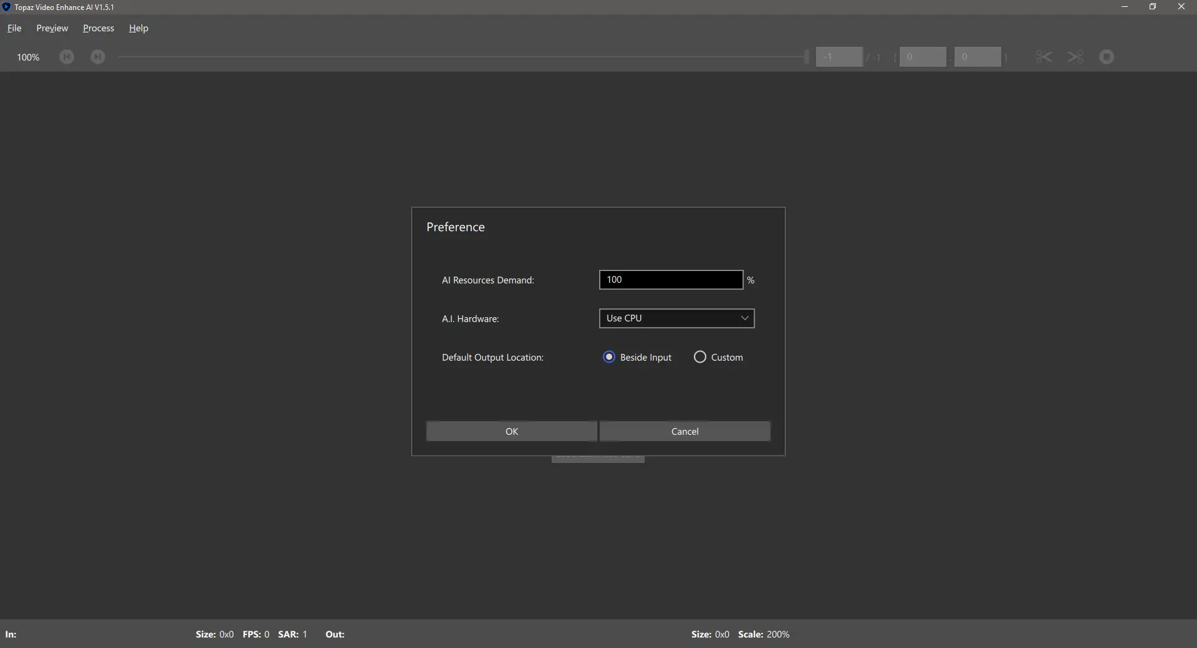Click the trim end frame field
This screenshot has width=1197, height=648.
[978, 57]
